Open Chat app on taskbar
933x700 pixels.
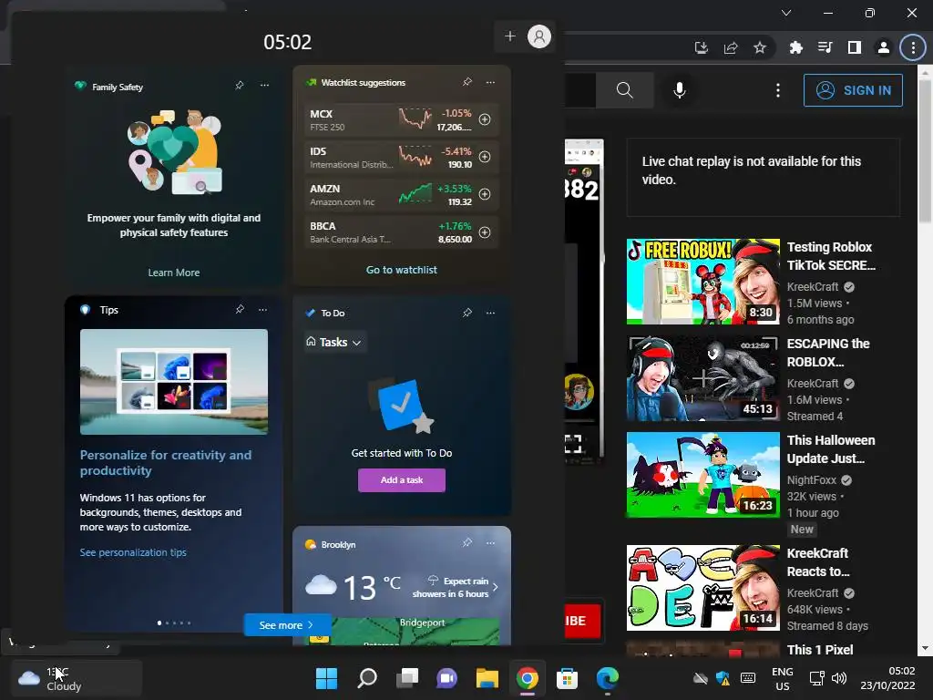point(446,678)
